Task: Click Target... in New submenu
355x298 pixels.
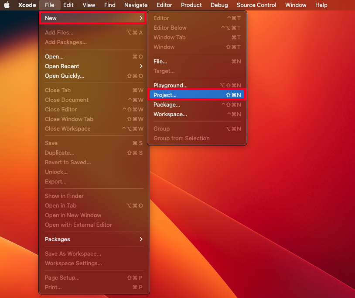Action: tap(197, 71)
